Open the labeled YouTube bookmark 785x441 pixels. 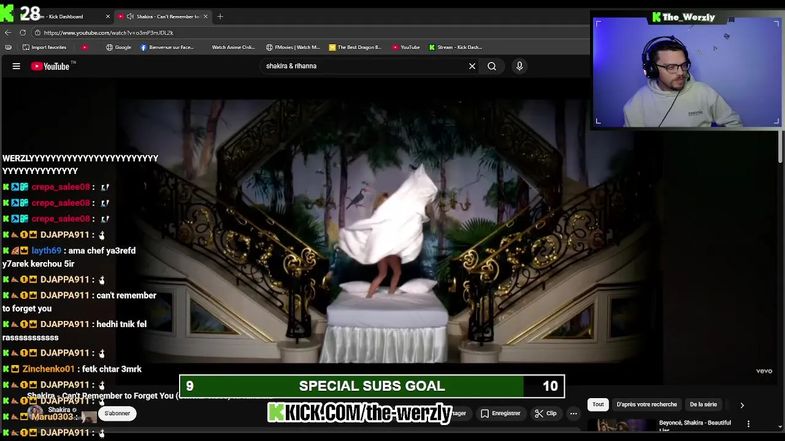click(406, 47)
